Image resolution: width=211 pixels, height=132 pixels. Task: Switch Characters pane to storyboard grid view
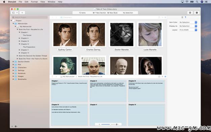[x=165, y=17]
